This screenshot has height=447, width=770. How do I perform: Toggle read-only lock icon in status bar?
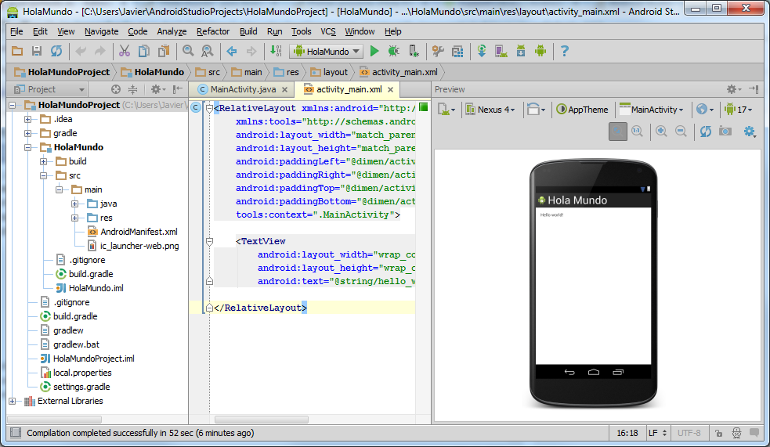coord(720,433)
